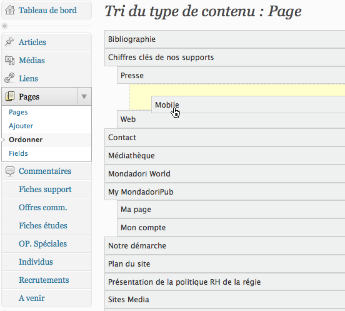
Task: Open the Ajouter submenu item
Action: [x=21, y=126]
